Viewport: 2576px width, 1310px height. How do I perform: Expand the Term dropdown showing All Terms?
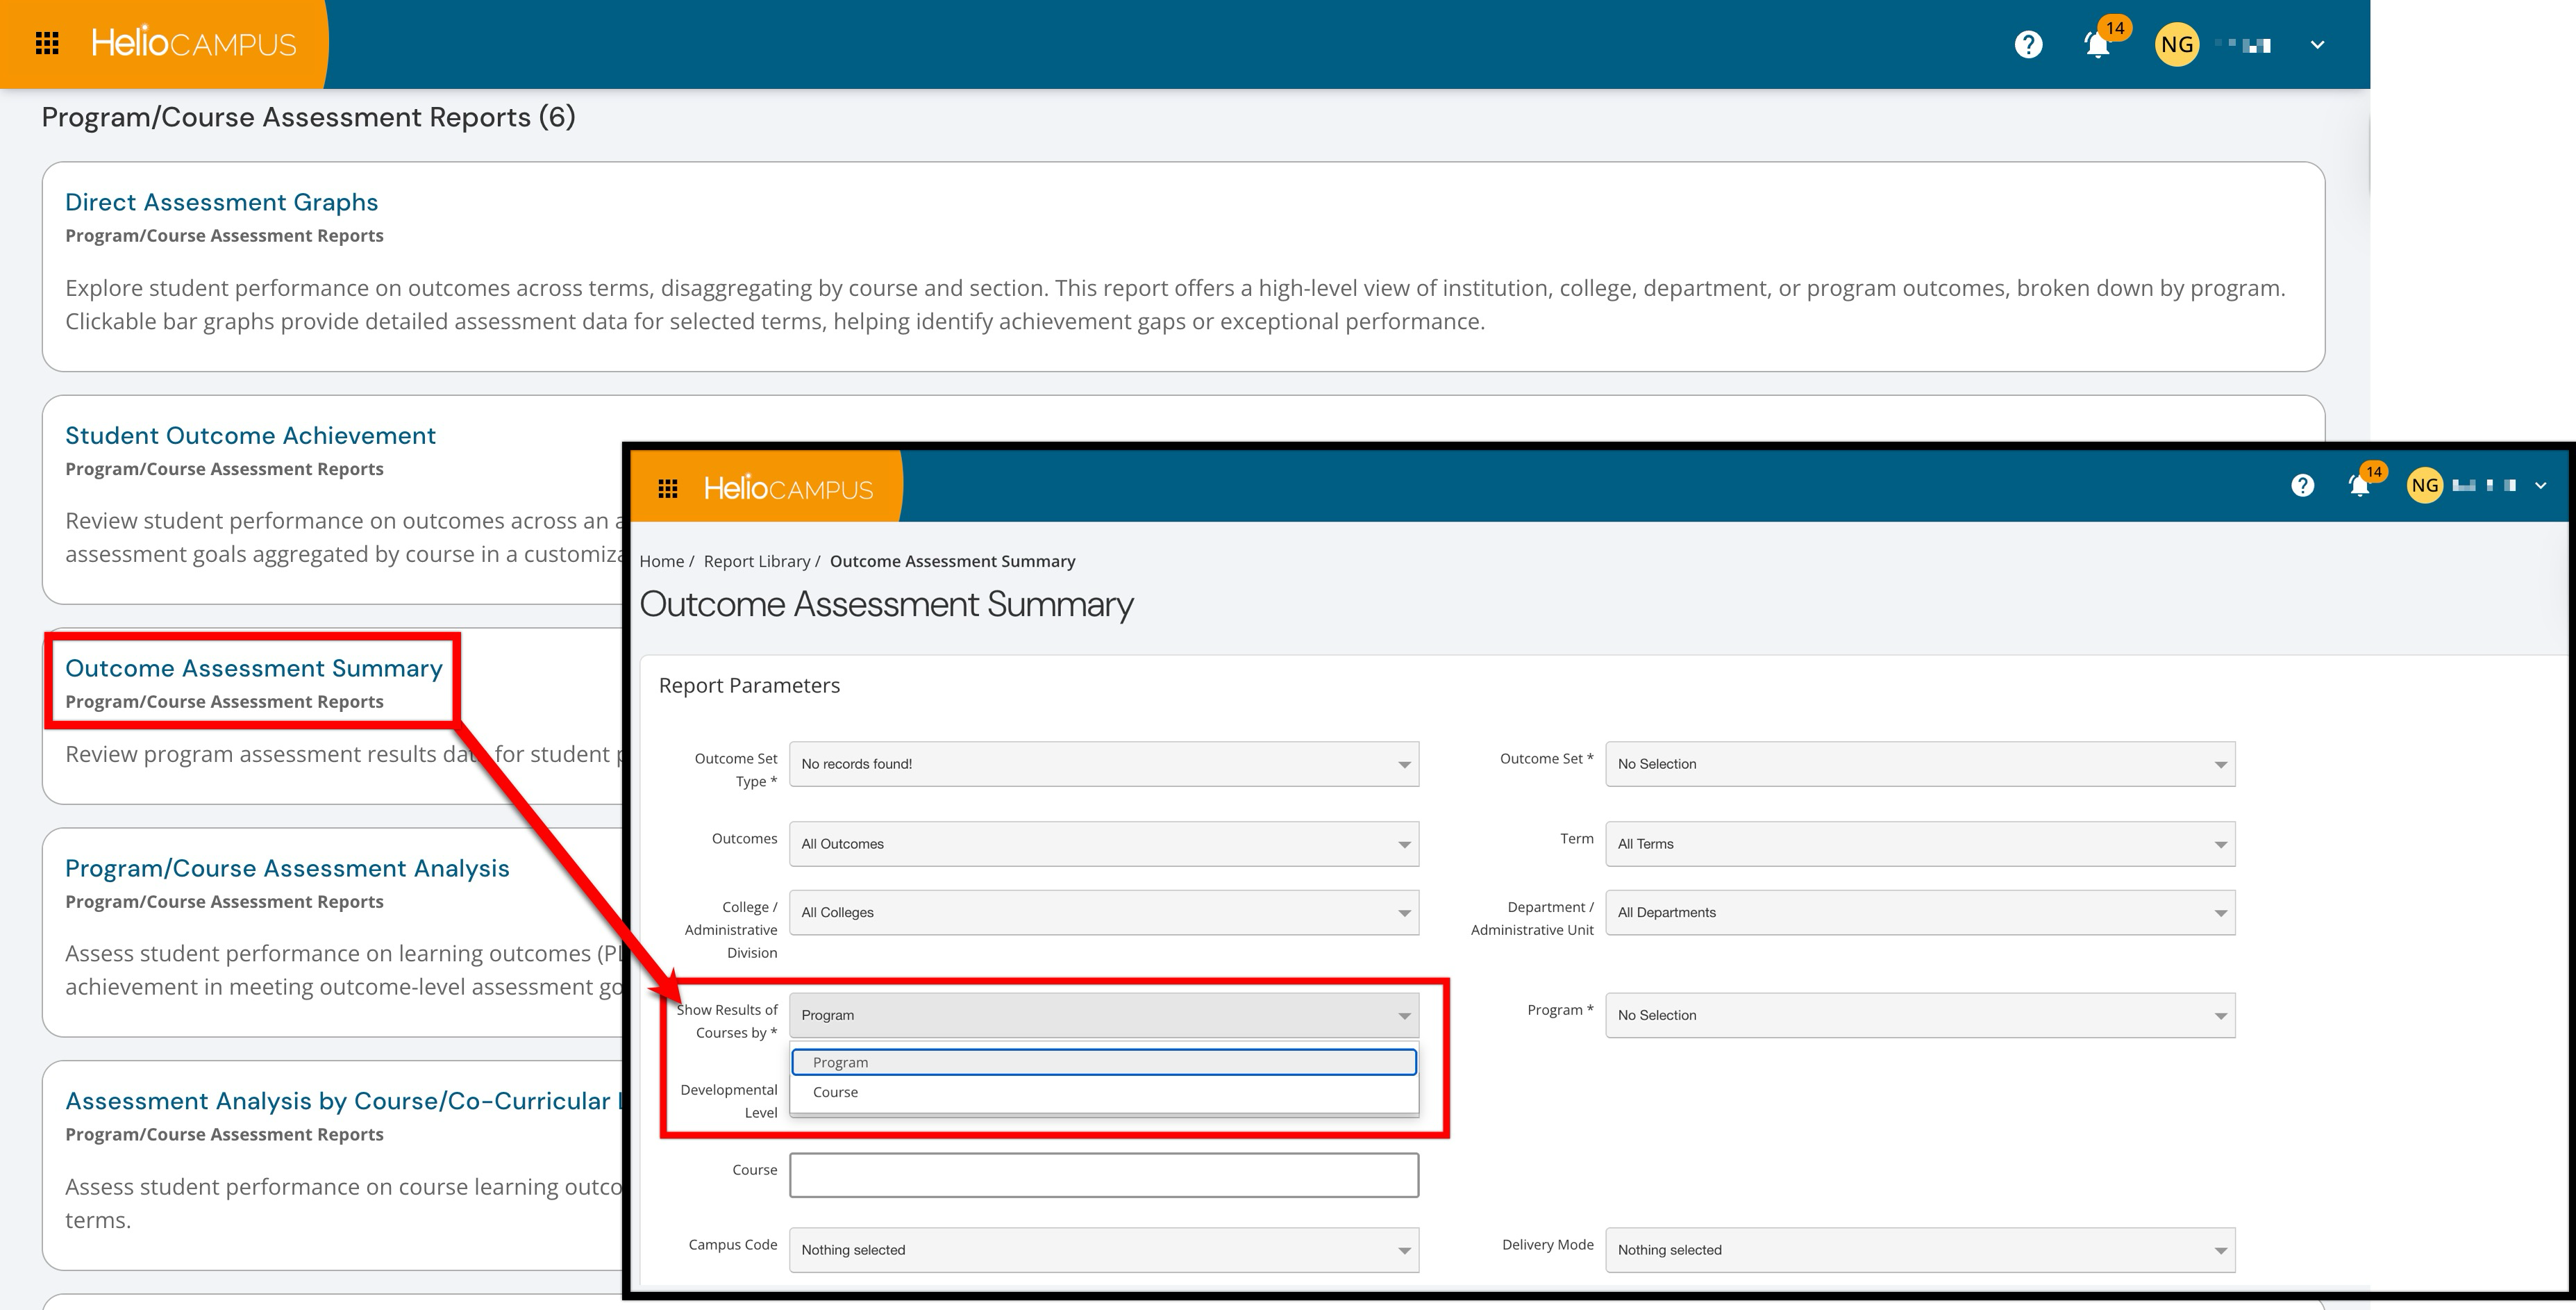pos(1920,844)
